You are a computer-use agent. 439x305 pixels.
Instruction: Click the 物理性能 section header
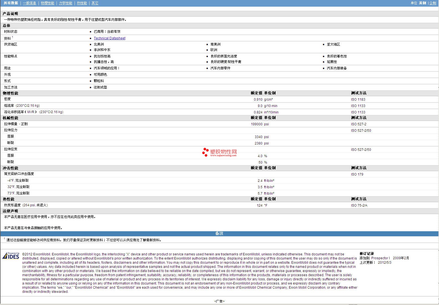point(10,93)
